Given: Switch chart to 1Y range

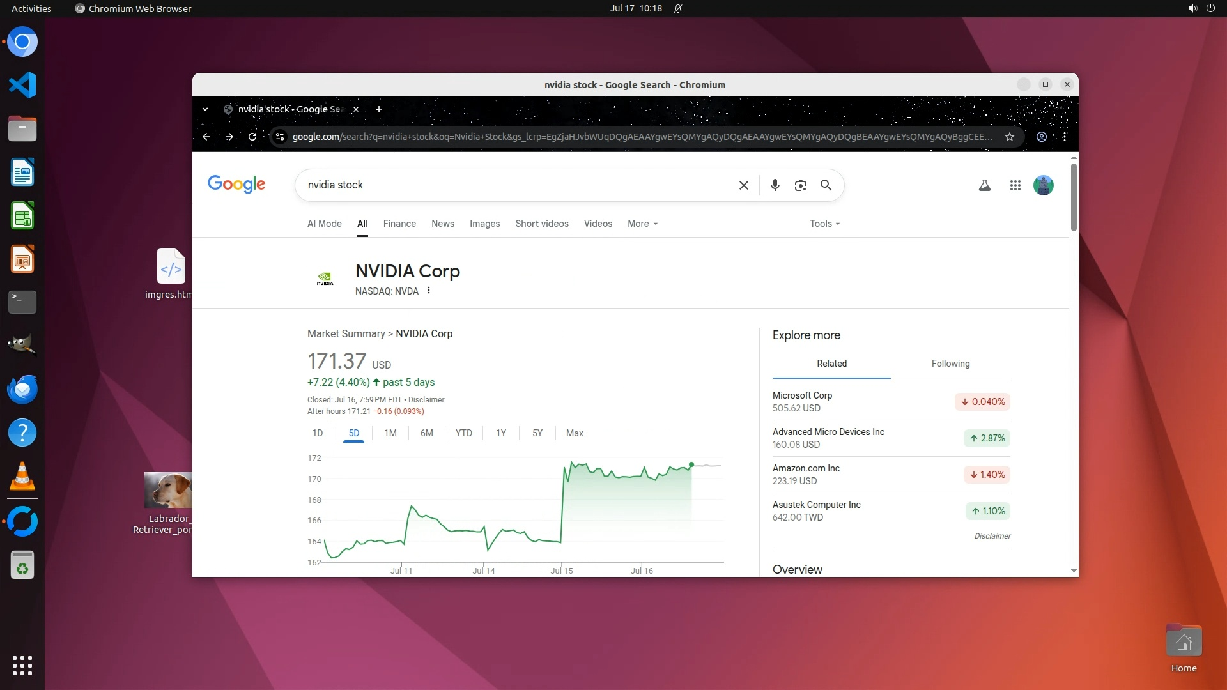Looking at the screenshot, I should 500,433.
